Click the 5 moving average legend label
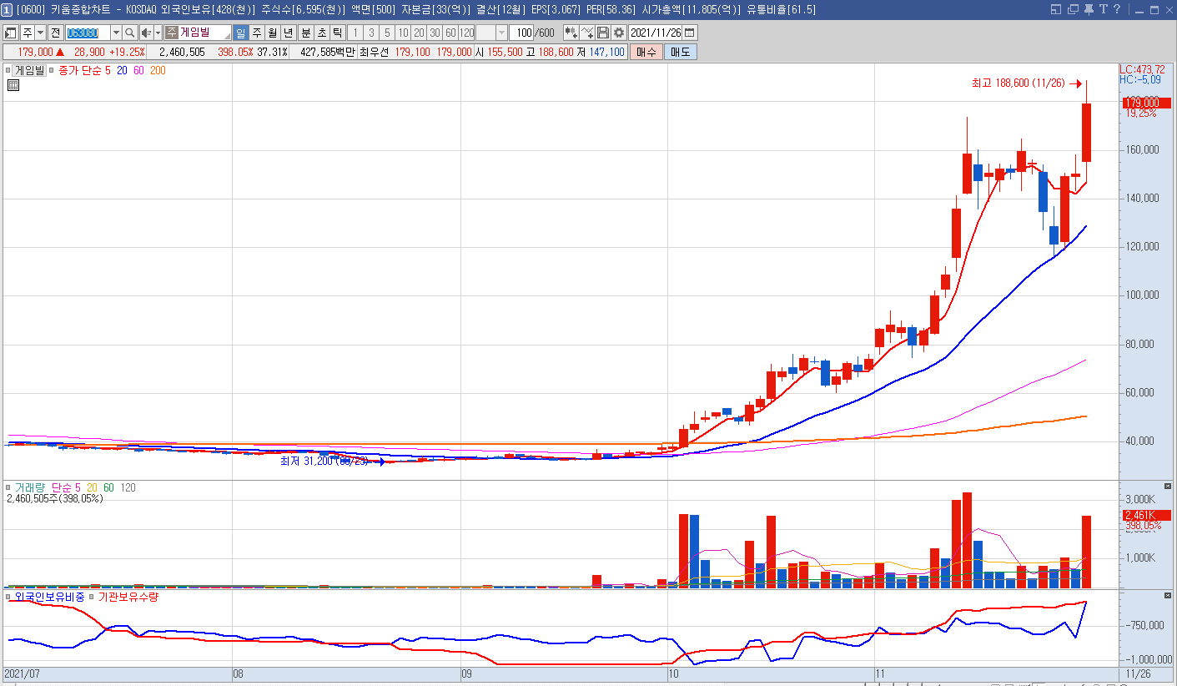 pos(108,71)
